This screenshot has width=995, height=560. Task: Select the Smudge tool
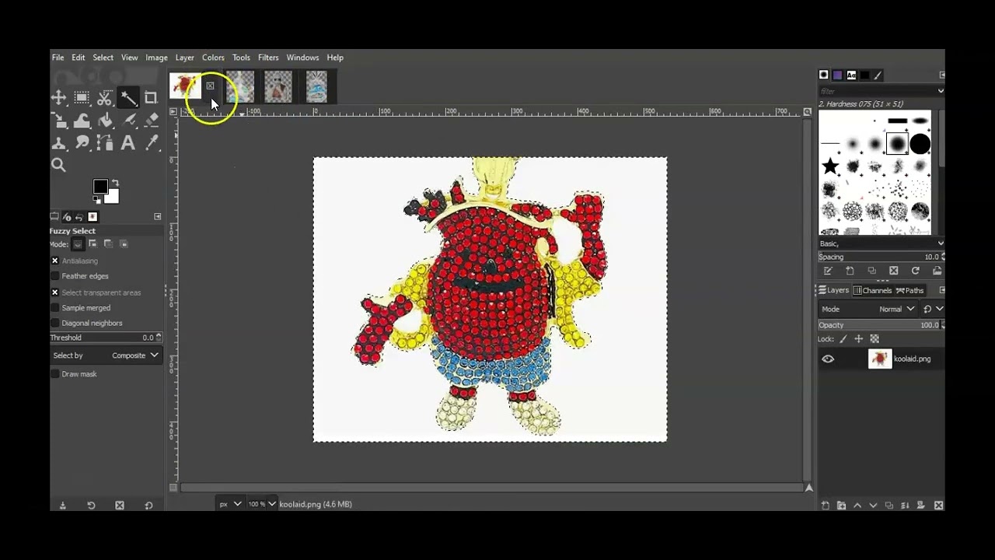pyautogui.click(x=82, y=143)
